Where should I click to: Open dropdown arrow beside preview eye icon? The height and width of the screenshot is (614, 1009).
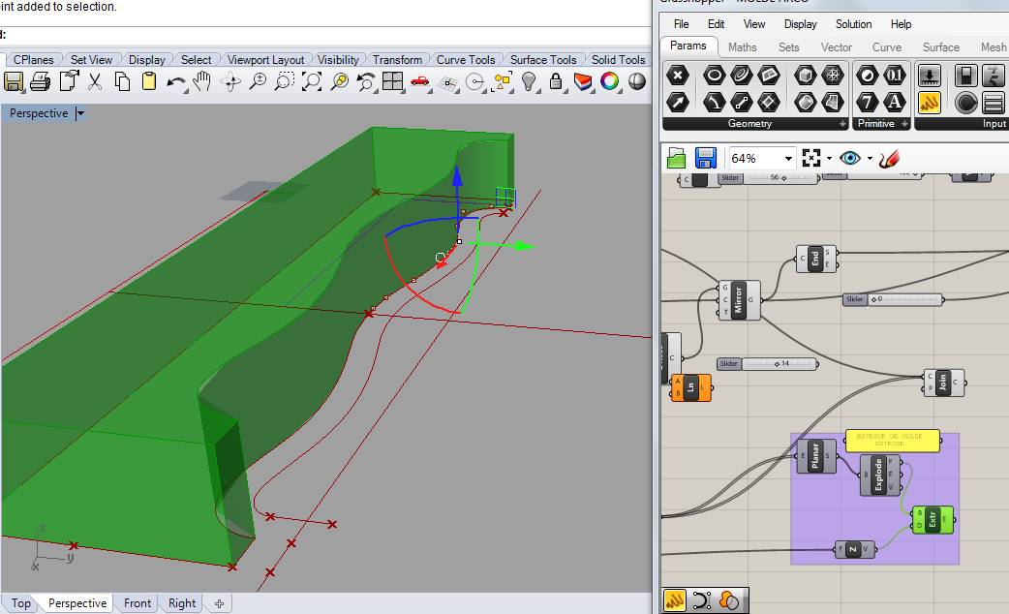pyautogui.click(x=870, y=158)
